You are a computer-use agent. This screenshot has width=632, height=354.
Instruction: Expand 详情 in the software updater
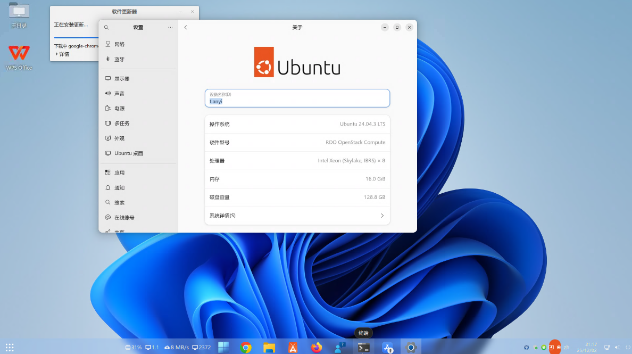pos(63,54)
